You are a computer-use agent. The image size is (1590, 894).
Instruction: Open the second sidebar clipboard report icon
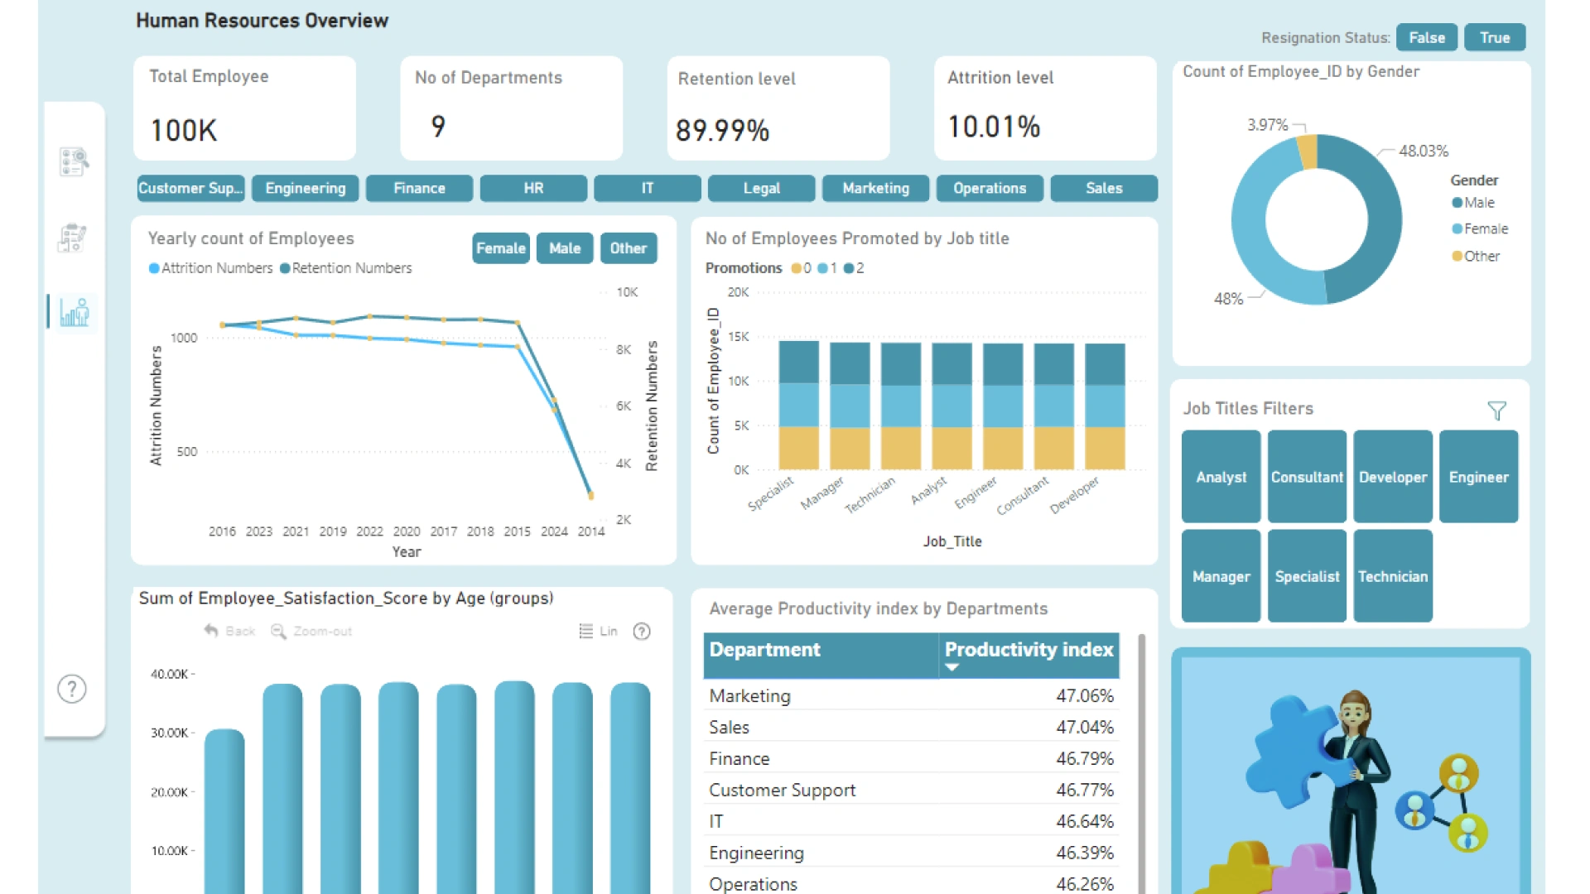point(73,238)
